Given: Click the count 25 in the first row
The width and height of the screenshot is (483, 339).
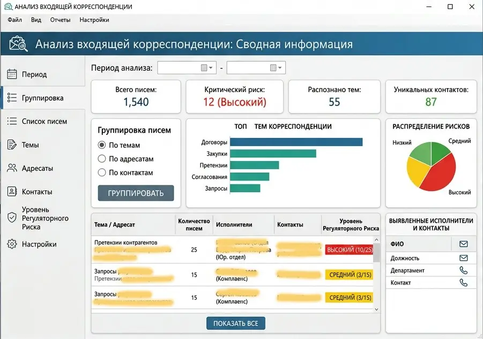Looking at the screenshot, I should tap(194, 250).
